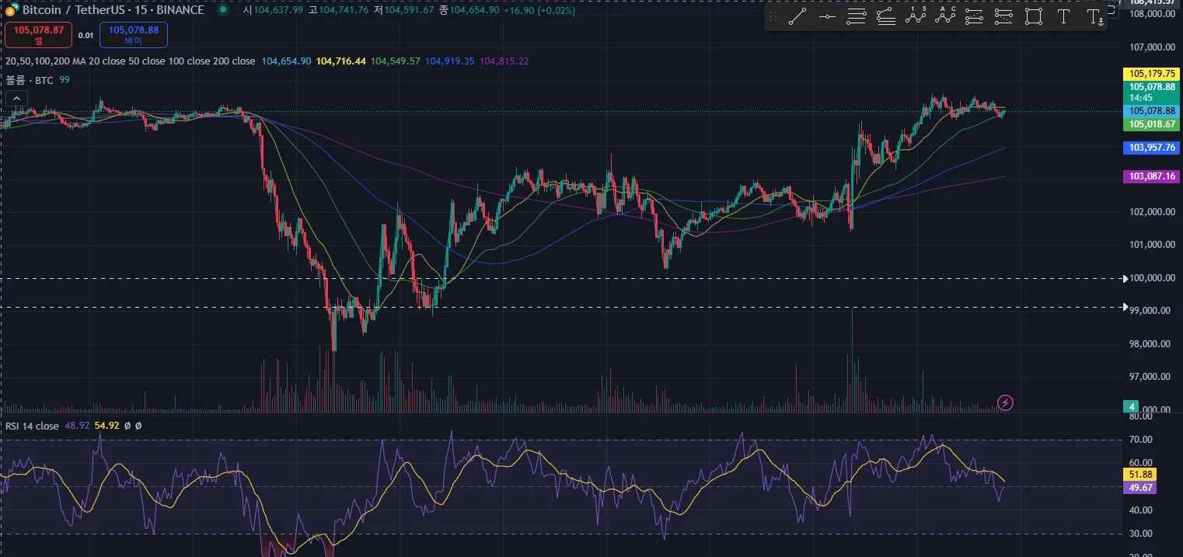The width and height of the screenshot is (1183, 557).
Task: Open the Bitcoin / TetherUS symbol title
Action: 113,10
